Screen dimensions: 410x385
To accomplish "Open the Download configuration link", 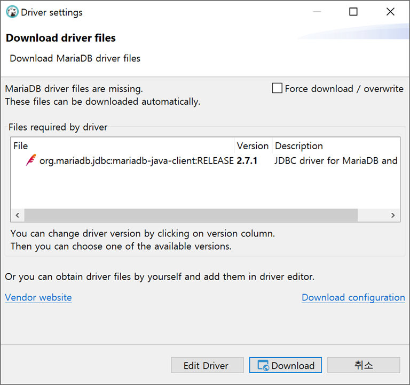I will [353, 297].
